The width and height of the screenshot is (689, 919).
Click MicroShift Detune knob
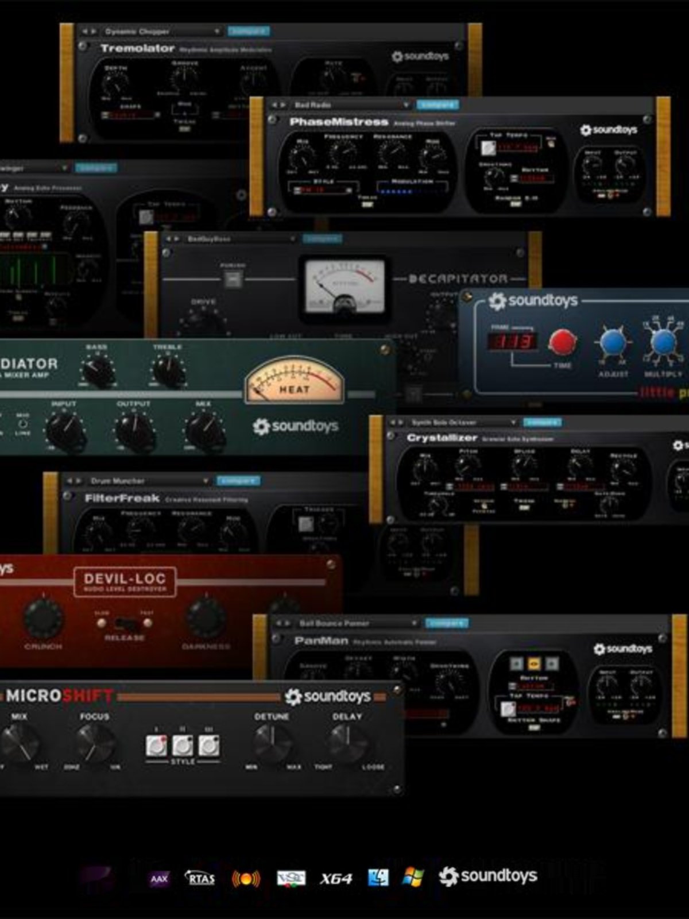pyautogui.click(x=272, y=742)
